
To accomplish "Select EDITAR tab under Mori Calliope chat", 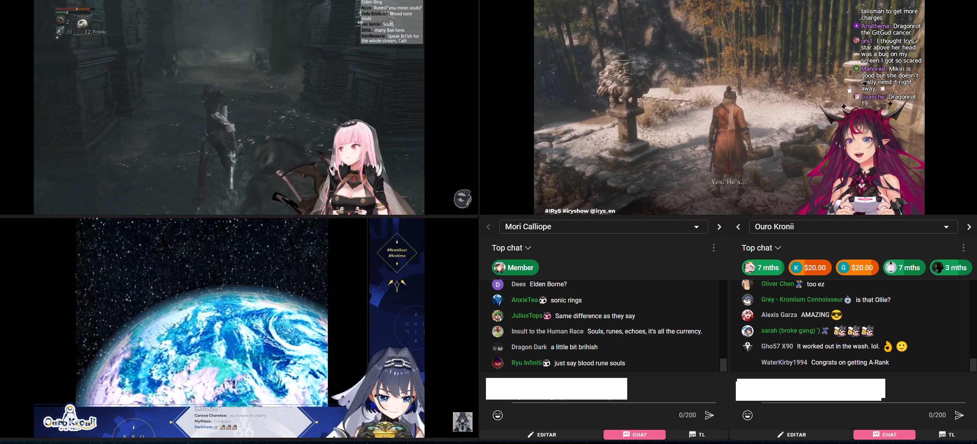I will (542, 435).
